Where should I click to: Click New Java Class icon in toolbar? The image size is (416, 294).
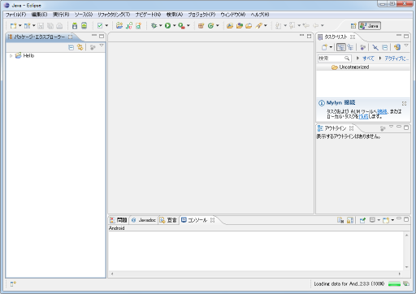[x=210, y=25]
